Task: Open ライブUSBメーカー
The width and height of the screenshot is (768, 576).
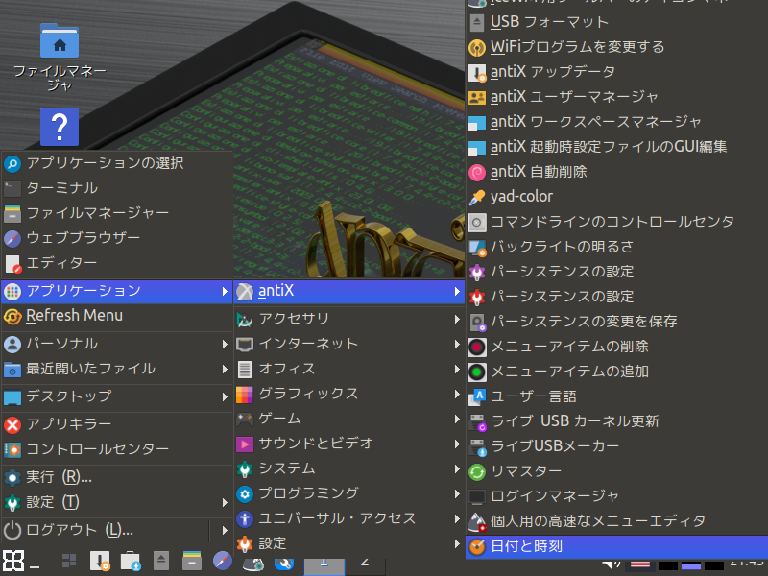Action: [x=616, y=446]
